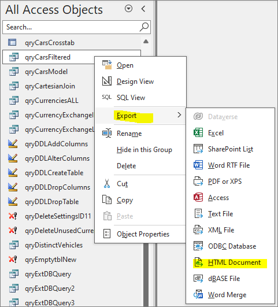The image size is (278, 307).
Task: Click the select query icon of qryCarsModel
Action: pyautogui.click(x=14, y=72)
